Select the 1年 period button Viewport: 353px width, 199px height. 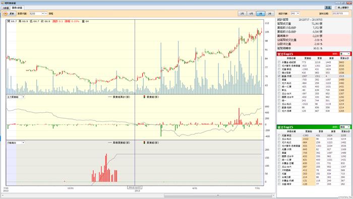[x=261, y=14]
